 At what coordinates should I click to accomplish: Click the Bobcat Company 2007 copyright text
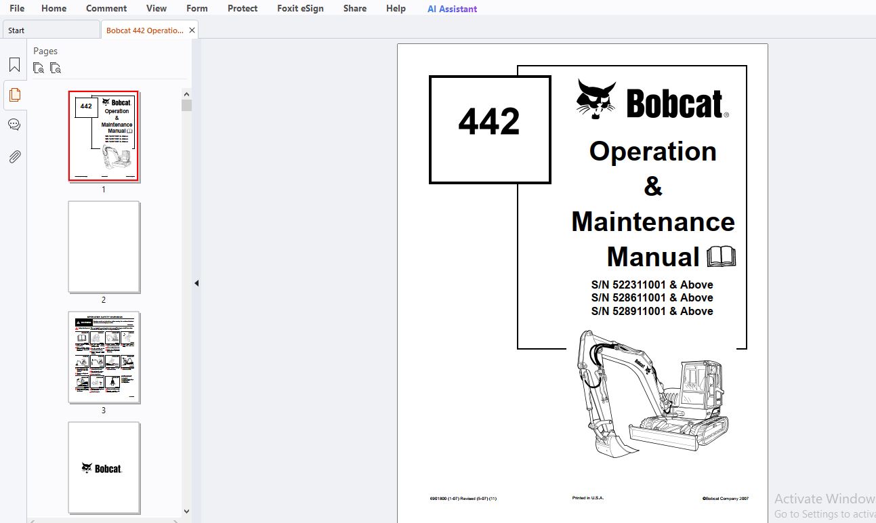tap(726, 499)
